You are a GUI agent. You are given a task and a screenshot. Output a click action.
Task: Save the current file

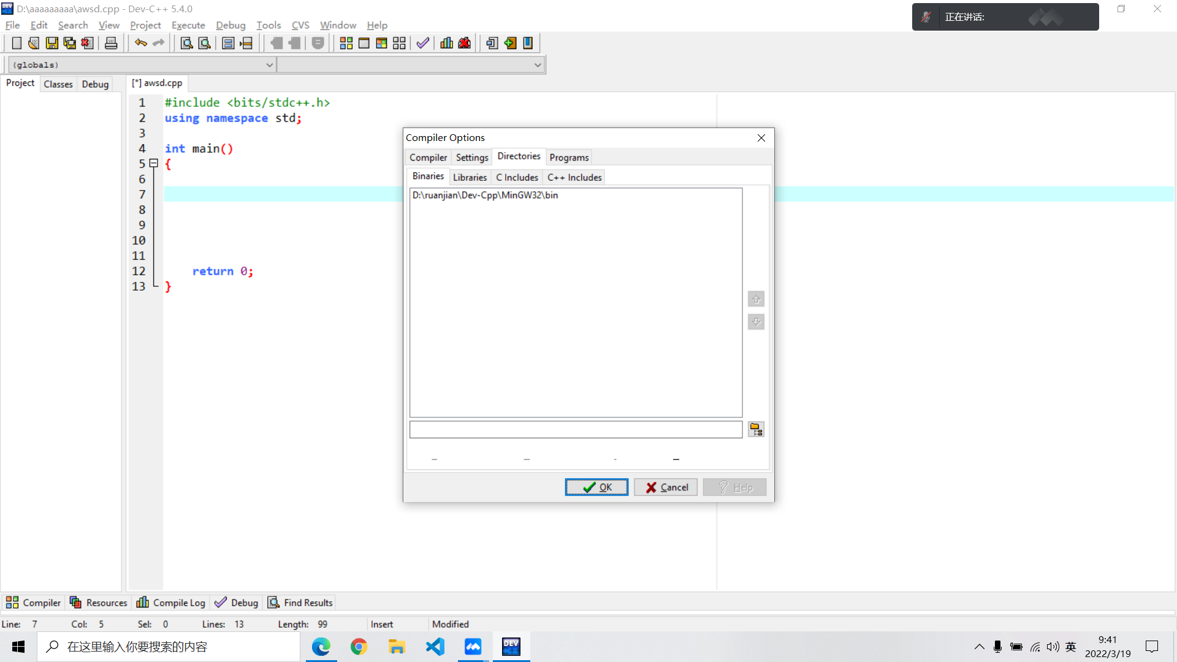(51, 43)
